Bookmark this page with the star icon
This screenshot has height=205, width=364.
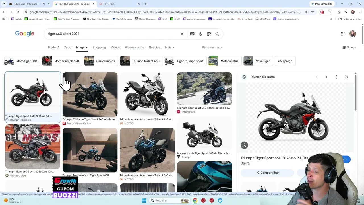point(313,12)
